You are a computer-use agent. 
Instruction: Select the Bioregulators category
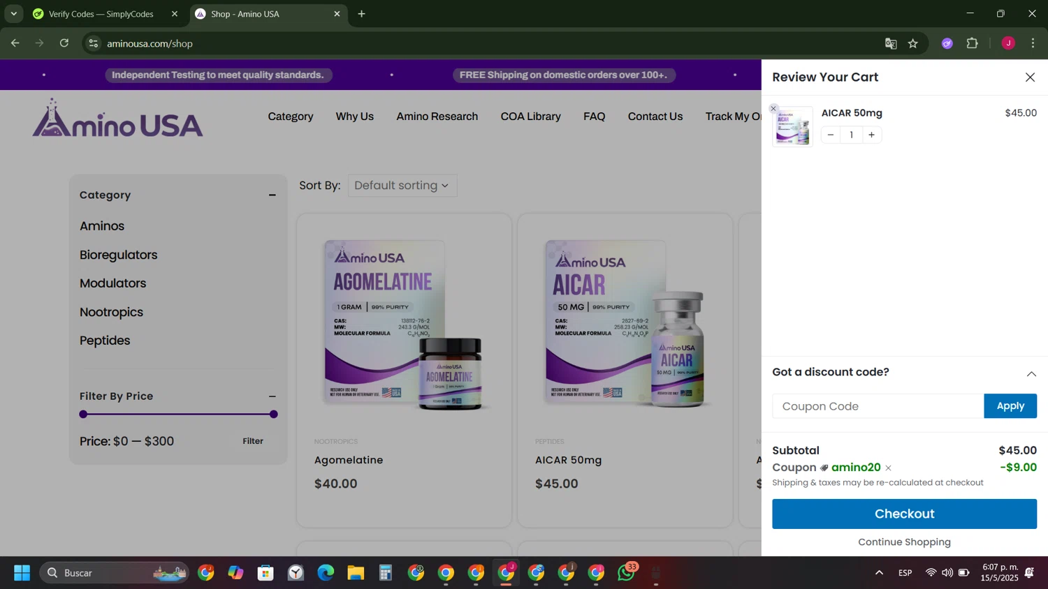click(119, 255)
